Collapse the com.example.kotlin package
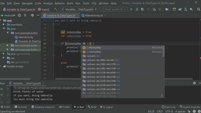Image resolution: width=201 pixels, height=113 pixels. tap(8, 33)
